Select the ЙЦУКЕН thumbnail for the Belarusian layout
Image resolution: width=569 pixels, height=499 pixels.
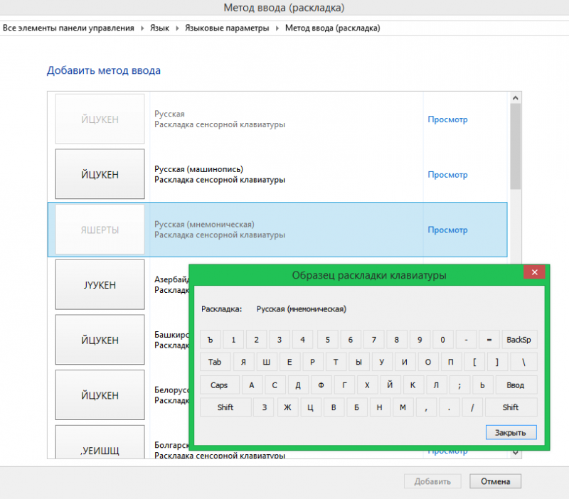click(100, 395)
